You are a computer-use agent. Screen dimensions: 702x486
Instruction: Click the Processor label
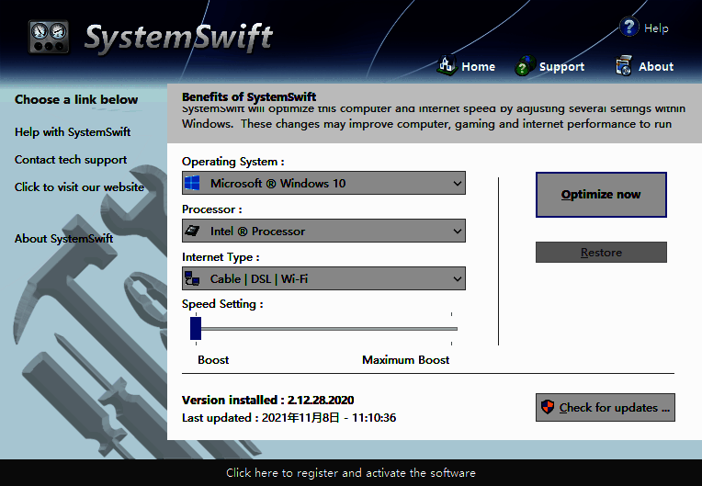point(211,209)
